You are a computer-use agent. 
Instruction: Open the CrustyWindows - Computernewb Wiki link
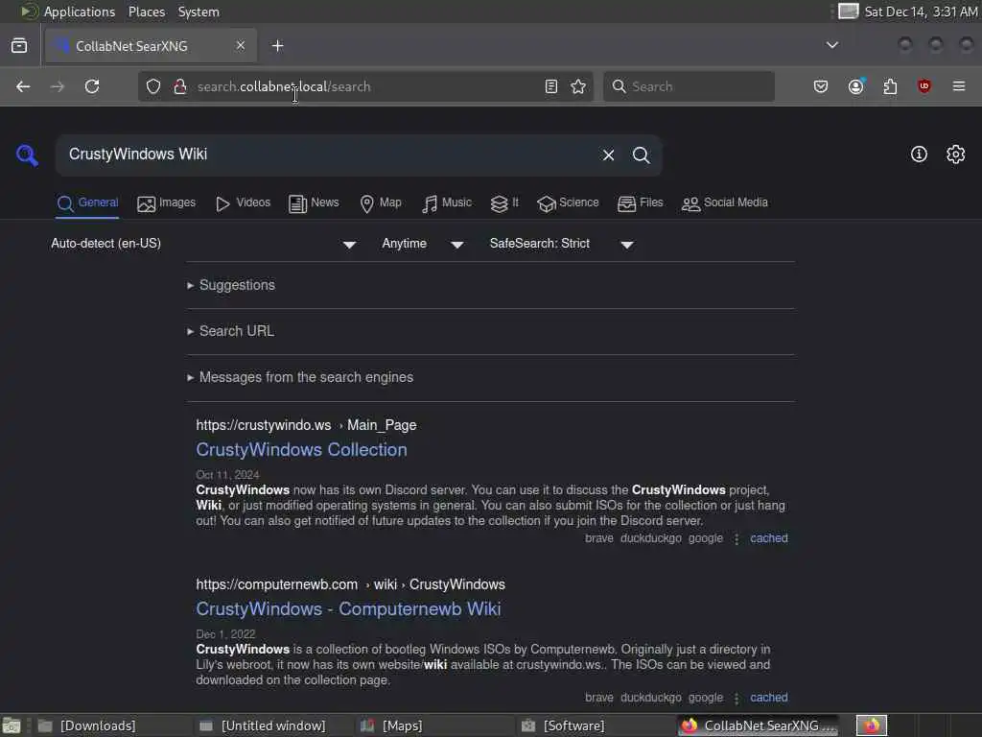[348, 609]
